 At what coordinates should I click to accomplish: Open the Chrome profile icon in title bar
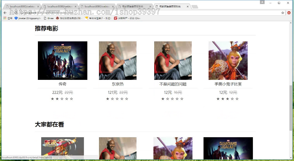(262, 2)
